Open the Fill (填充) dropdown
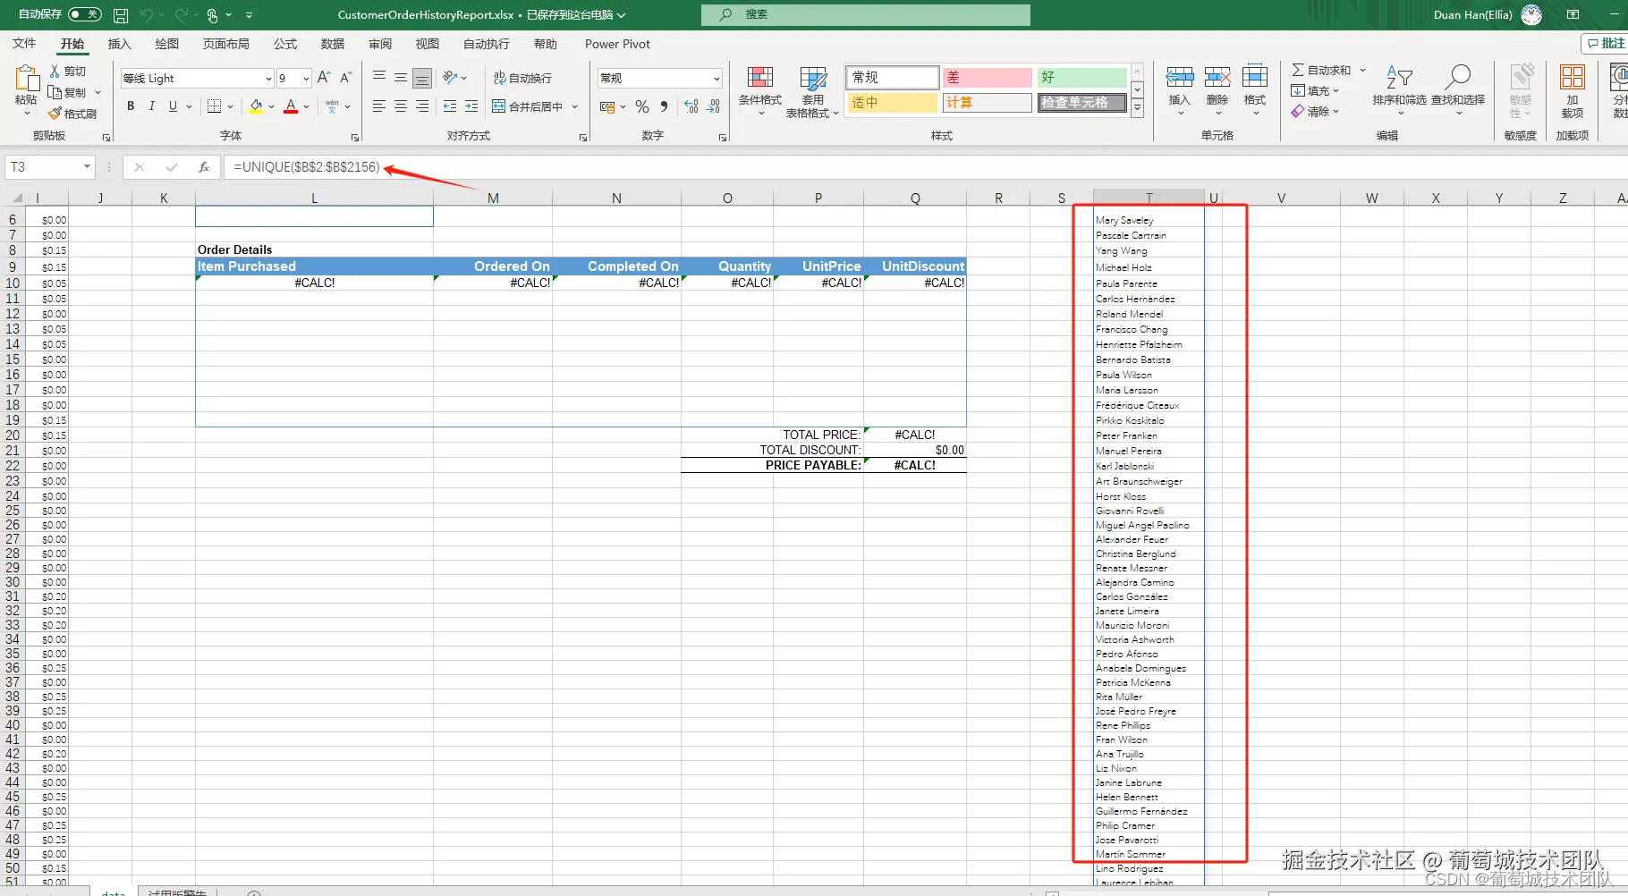Screen dimensions: 1628x896 click(x=1315, y=90)
